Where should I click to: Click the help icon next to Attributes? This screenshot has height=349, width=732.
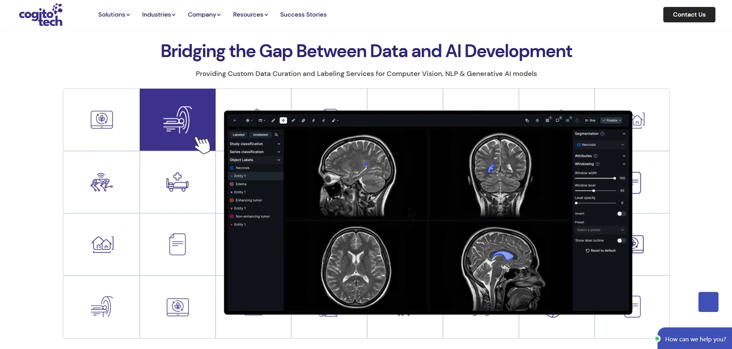point(595,156)
